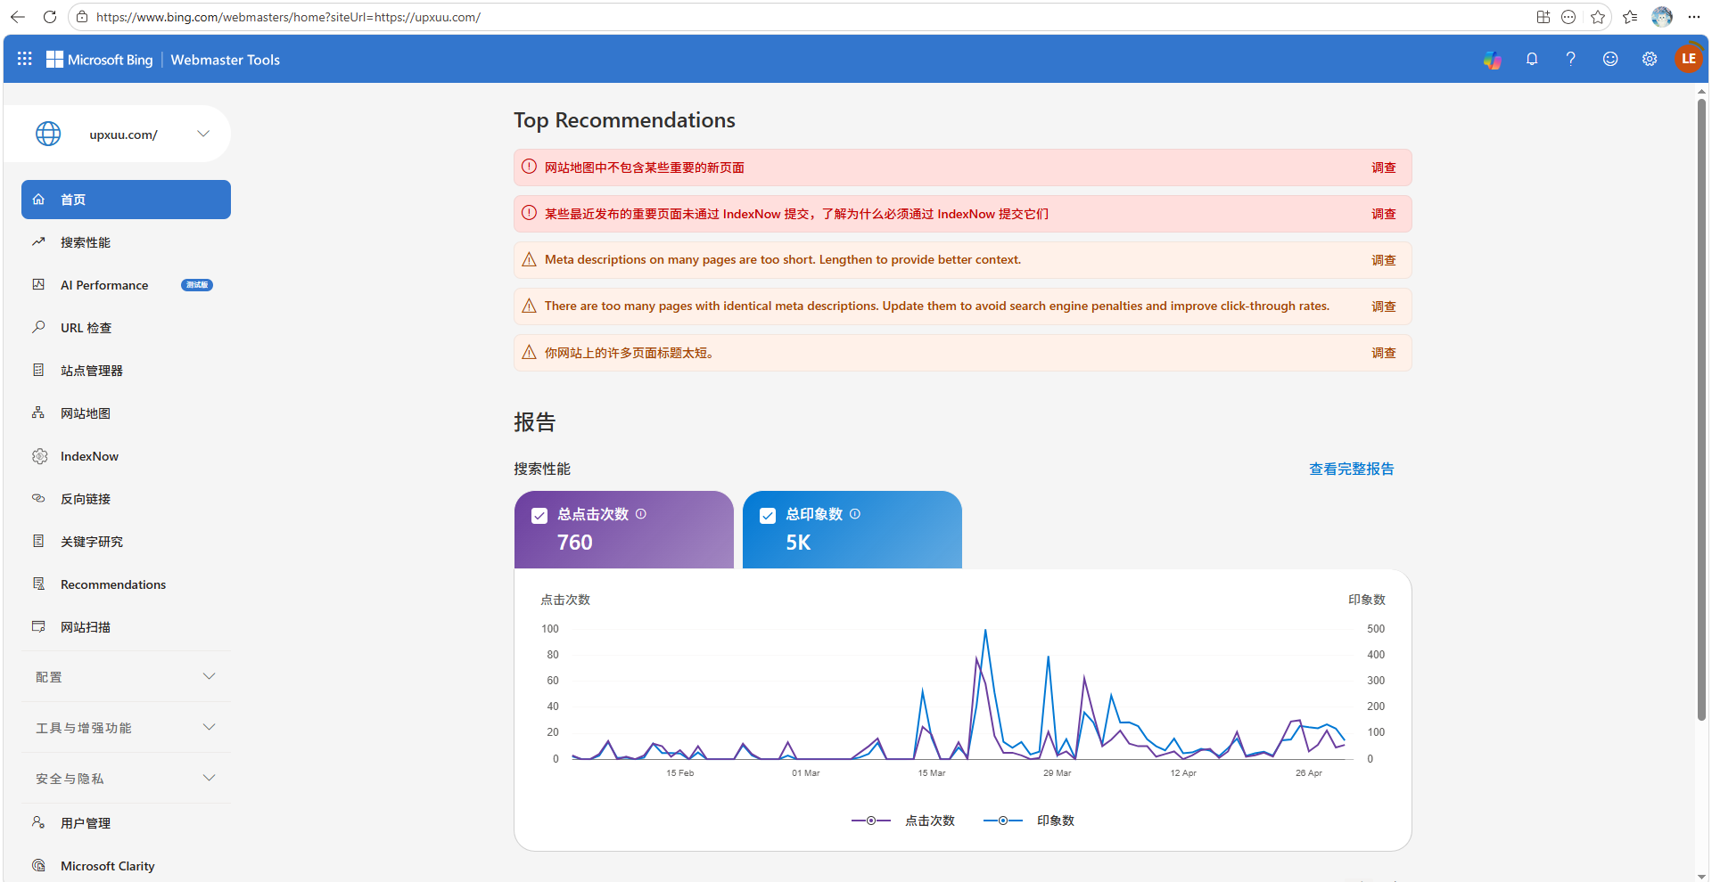Click the globe icon beside upxuu.com
Screen dimensions: 1712x882
(x=48, y=134)
